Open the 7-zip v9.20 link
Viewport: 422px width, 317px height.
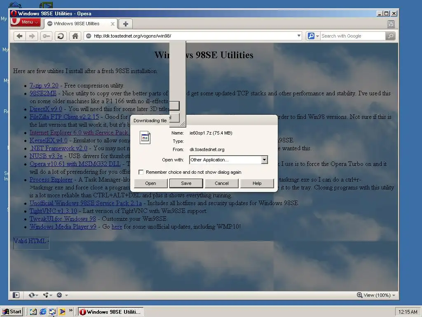[x=44, y=85]
